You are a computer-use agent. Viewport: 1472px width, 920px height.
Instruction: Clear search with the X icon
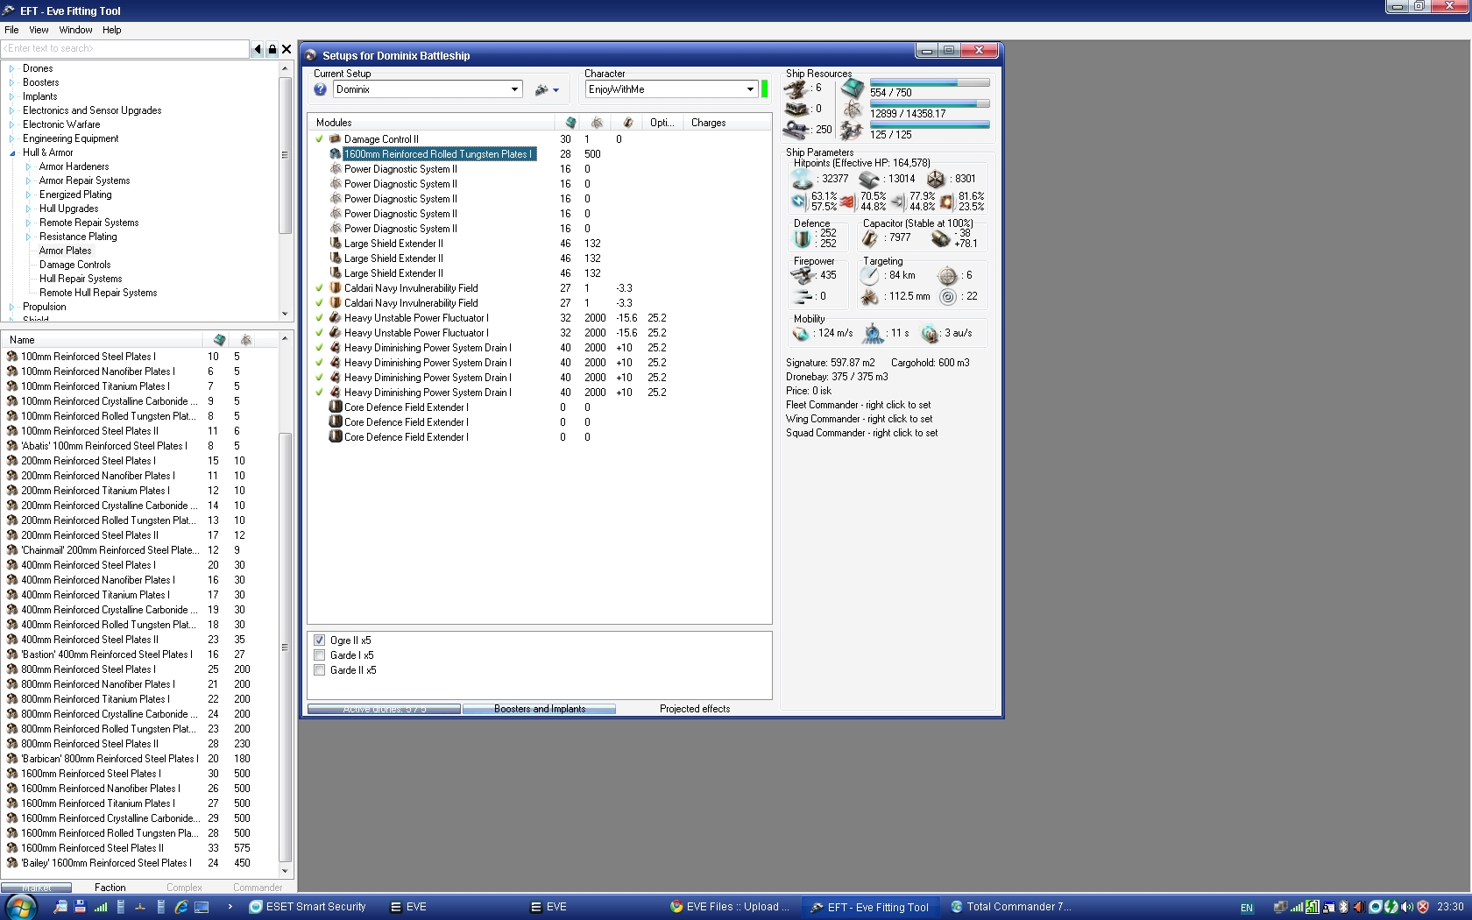click(x=287, y=49)
